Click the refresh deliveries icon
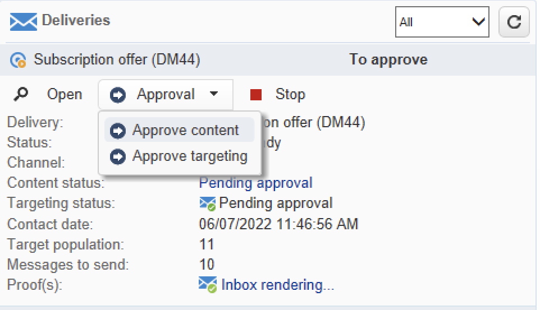Viewport: 540px width, 310px height. click(x=514, y=22)
